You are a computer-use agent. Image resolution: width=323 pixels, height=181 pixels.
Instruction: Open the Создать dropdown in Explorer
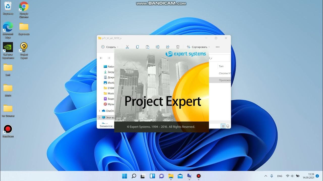point(110,47)
